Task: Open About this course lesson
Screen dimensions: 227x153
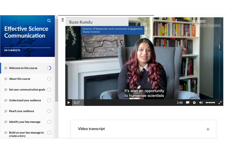Action: pyautogui.click(x=28, y=79)
